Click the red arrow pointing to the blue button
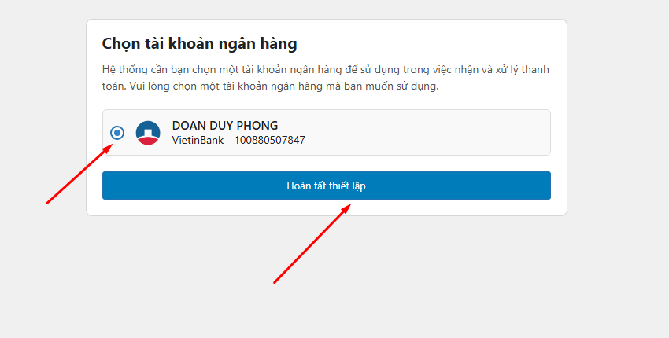Screen dimensions: 669x338 [x=312, y=243]
